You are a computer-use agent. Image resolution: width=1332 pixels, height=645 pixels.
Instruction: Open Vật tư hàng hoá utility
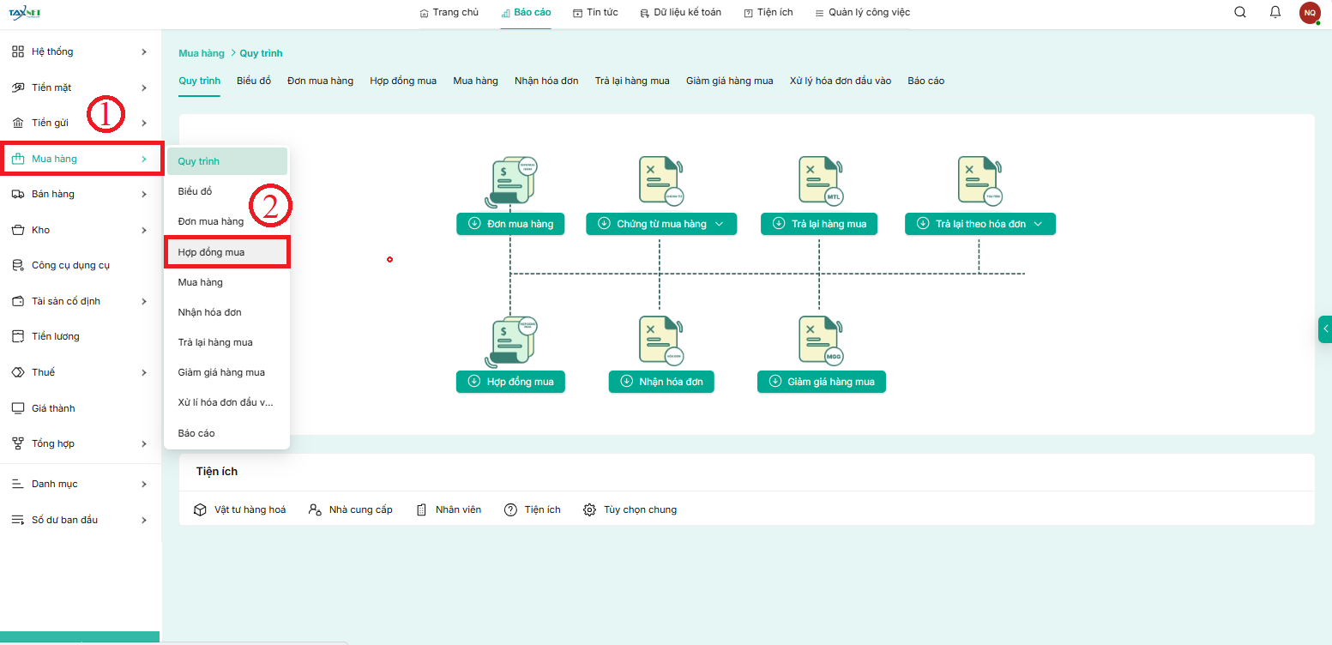(x=240, y=509)
